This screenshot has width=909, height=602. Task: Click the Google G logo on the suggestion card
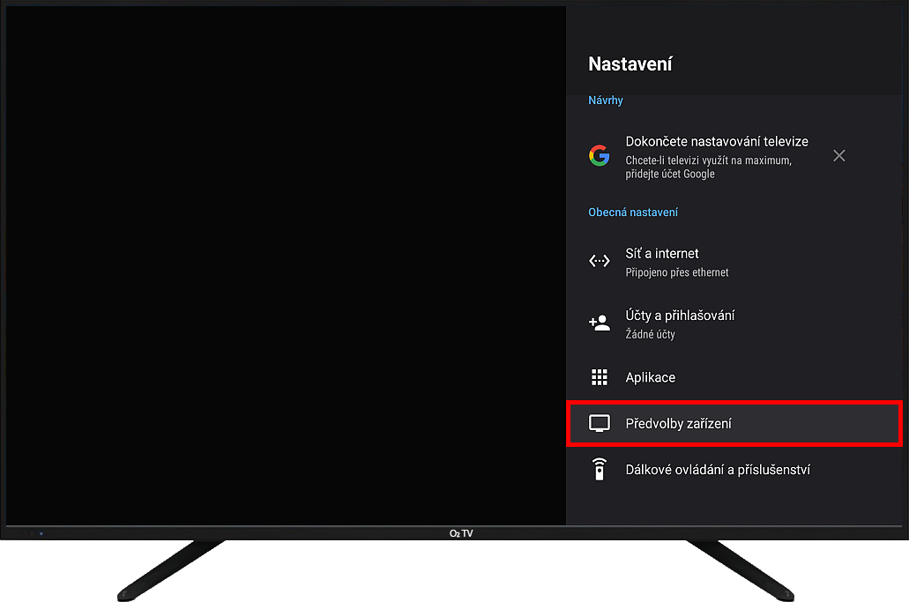tap(600, 155)
